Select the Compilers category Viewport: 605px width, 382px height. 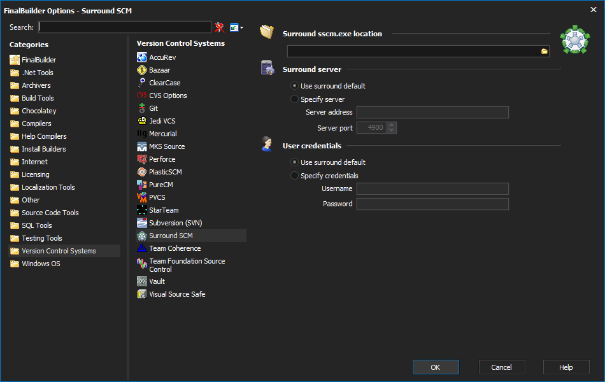pyautogui.click(x=36, y=124)
